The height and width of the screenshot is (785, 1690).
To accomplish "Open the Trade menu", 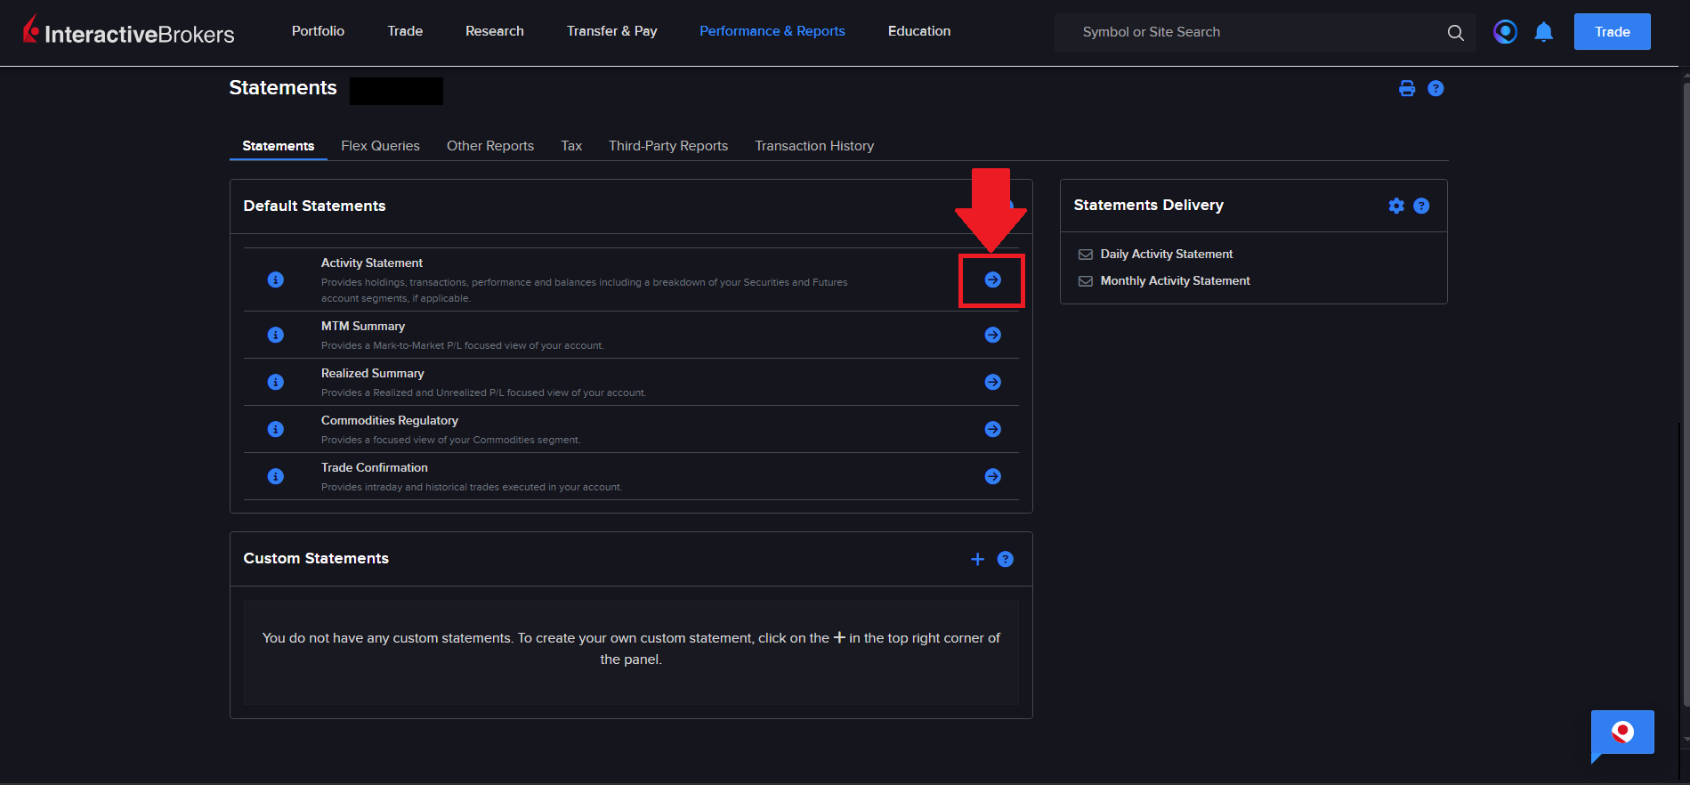I will coord(405,31).
